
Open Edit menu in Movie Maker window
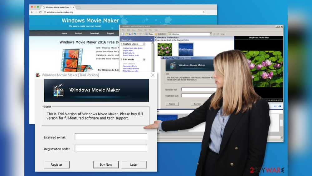(128, 30)
